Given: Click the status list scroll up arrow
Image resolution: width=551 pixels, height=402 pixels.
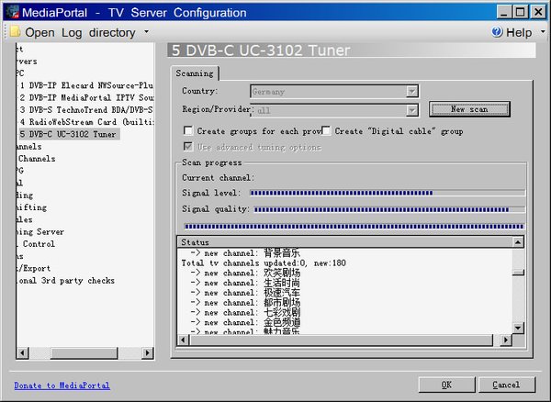Looking at the screenshot, I should click(x=518, y=242).
